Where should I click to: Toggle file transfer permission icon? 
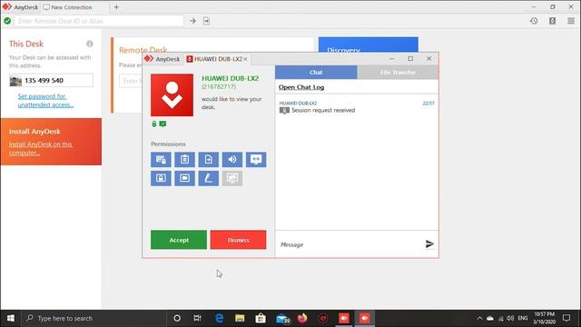point(208,160)
